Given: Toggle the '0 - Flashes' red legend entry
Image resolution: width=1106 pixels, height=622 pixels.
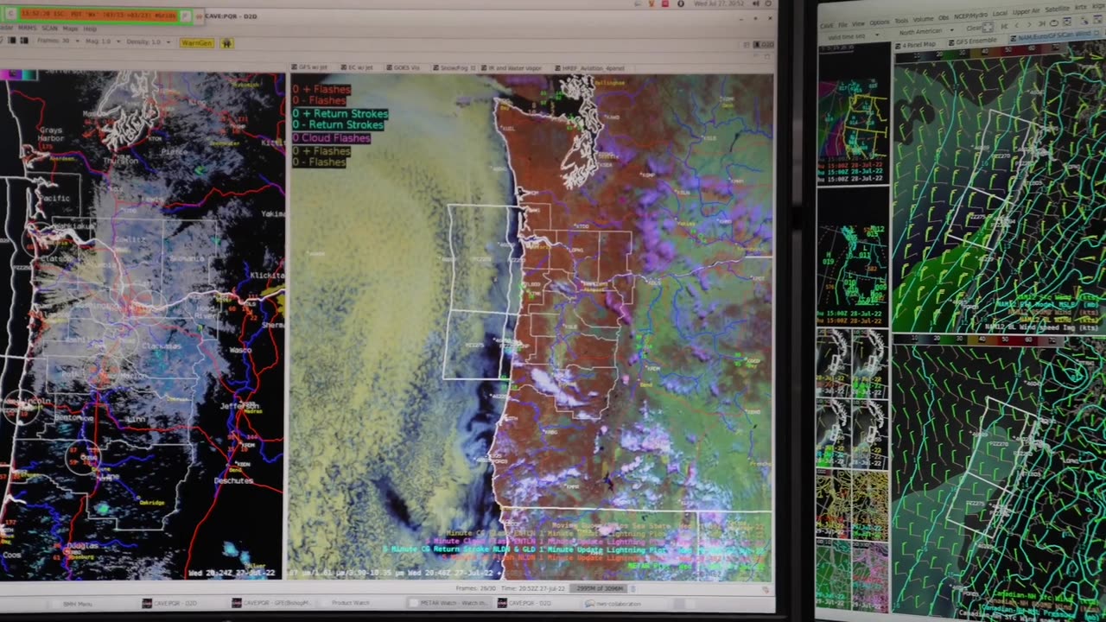Looking at the screenshot, I should 319,101.
